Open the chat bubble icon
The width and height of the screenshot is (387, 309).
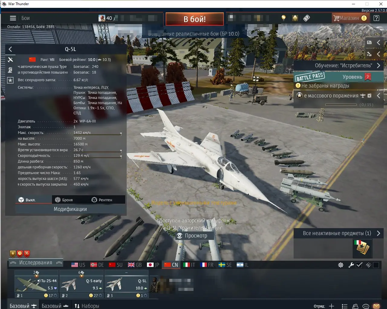coord(366,306)
